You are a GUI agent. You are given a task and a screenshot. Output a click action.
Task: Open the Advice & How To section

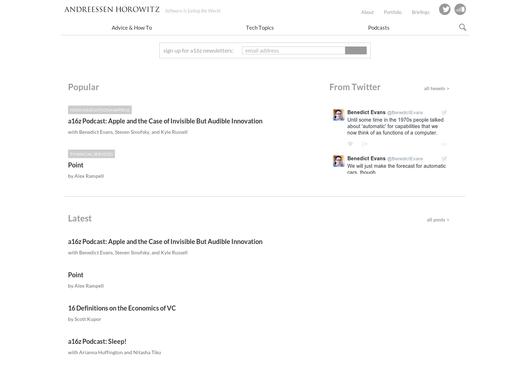coord(131,28)
